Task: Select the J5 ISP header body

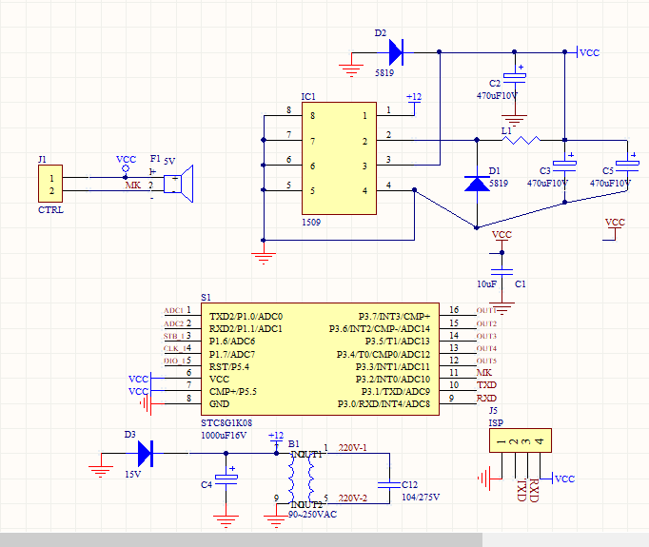Action: (x=521, y=440)
